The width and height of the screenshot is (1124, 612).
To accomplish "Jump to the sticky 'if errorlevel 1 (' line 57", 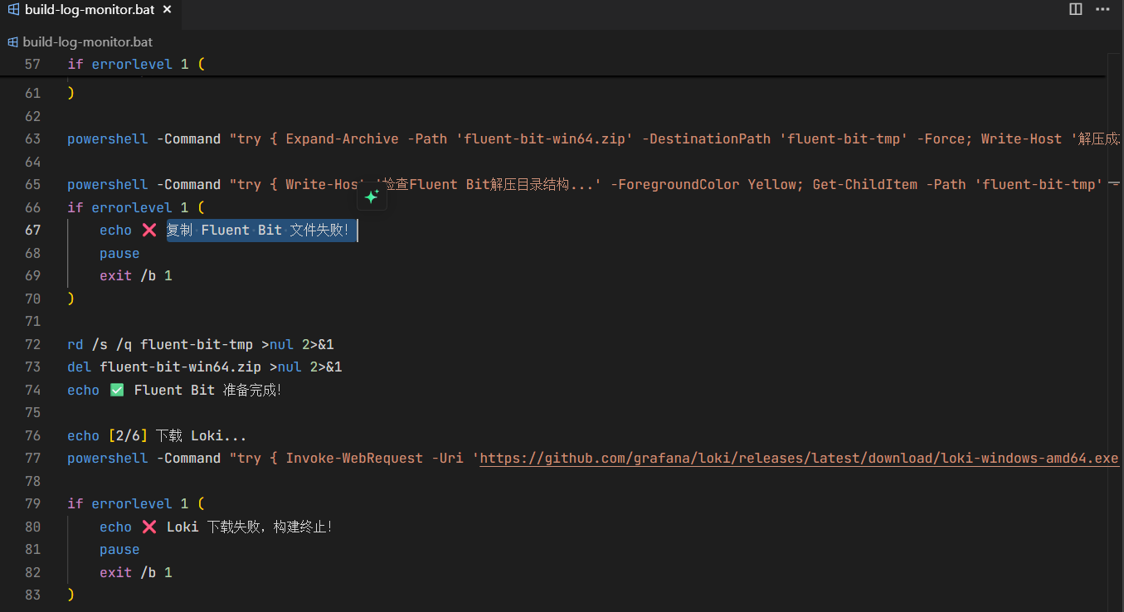I will [136, 64].
